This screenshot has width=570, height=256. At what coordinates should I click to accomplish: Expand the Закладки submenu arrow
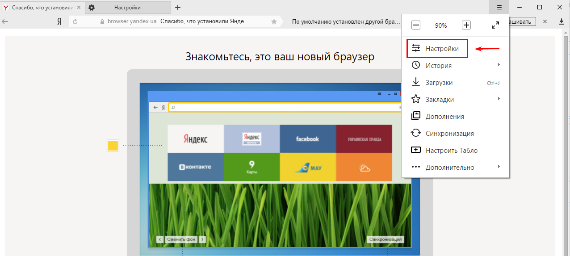499,99
